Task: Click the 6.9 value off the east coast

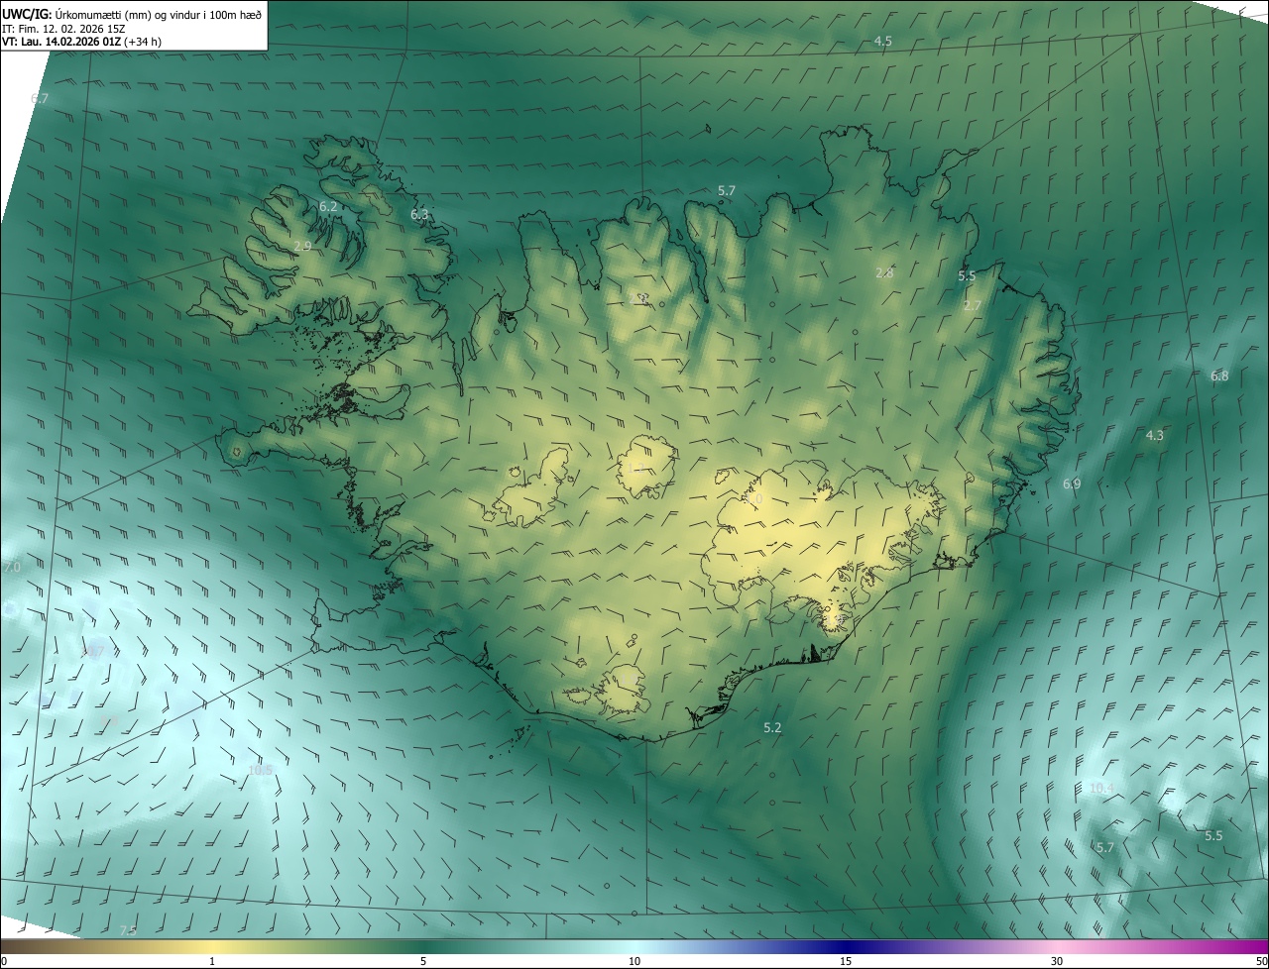Action: (1072, 484)
